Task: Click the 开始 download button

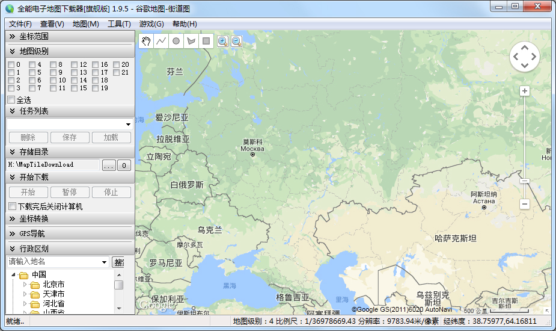Action: click(28, 192)
